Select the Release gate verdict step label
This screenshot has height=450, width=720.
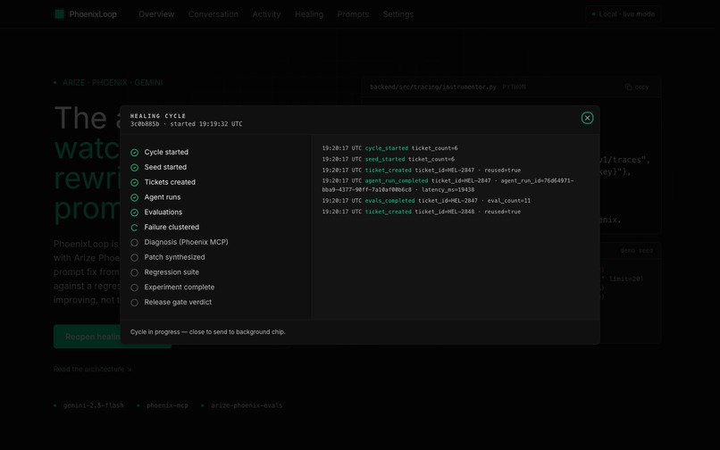(x=178, y=302)
